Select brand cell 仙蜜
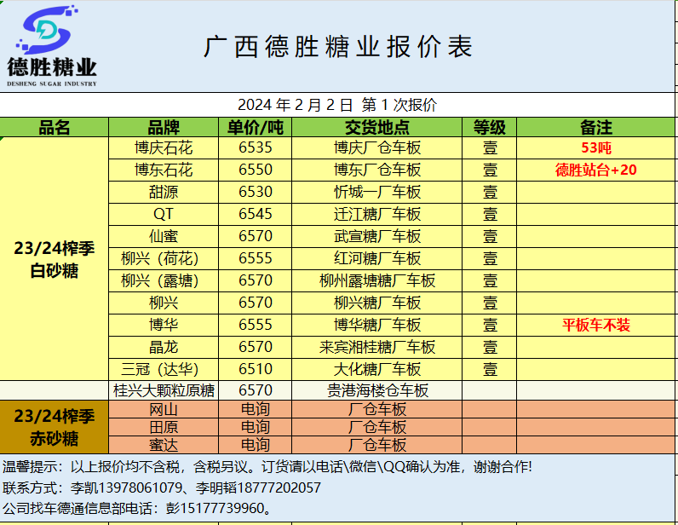 (x=164, y=236)
